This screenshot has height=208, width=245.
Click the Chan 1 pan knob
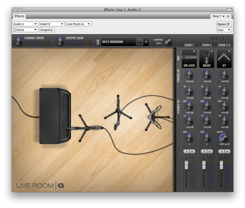189,138
